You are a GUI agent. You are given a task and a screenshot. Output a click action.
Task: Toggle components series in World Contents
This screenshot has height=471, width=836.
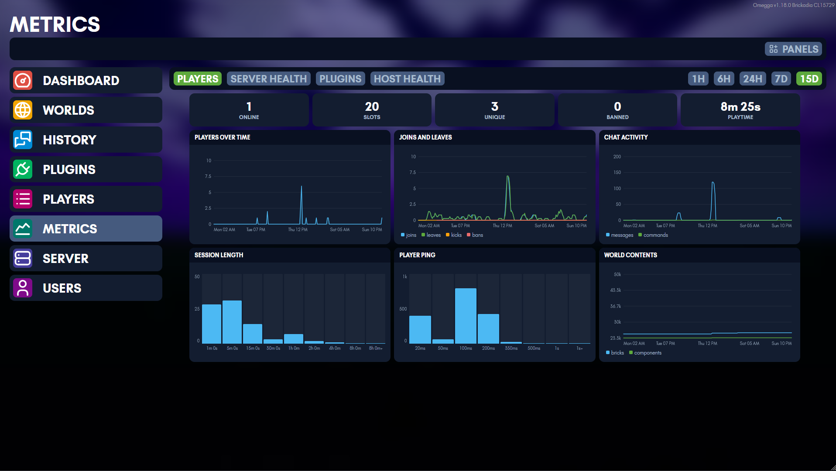click(x=645, y=353)
